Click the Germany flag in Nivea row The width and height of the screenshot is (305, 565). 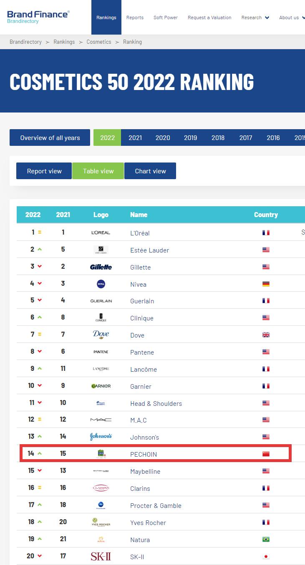point(266,284)
